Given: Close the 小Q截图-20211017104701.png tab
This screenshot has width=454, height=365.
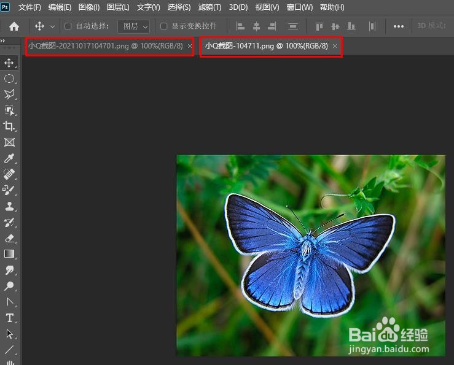Looking at the screenshot, I should click(x=190, y=46).
